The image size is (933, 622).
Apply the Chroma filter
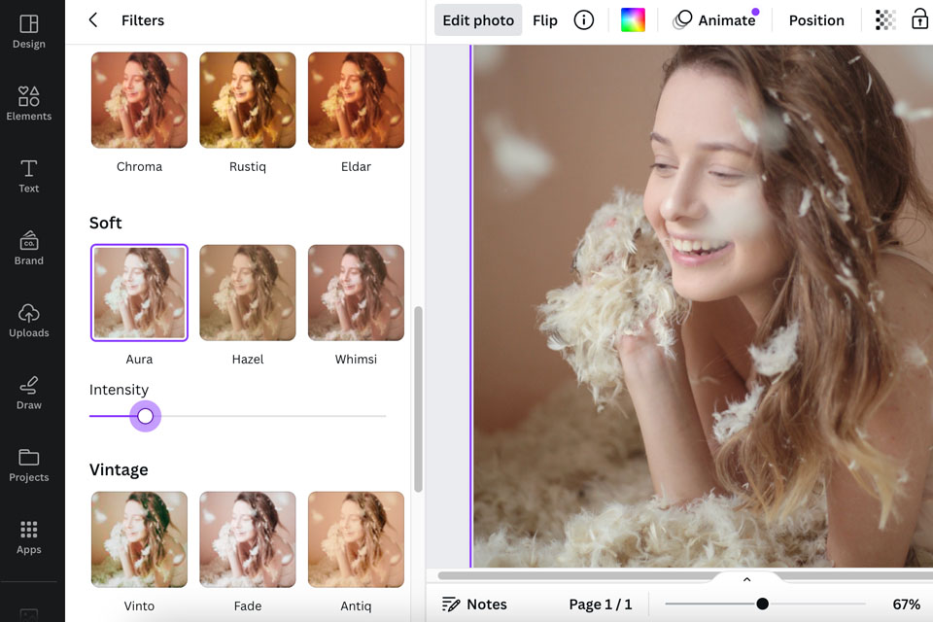point(139,100)
